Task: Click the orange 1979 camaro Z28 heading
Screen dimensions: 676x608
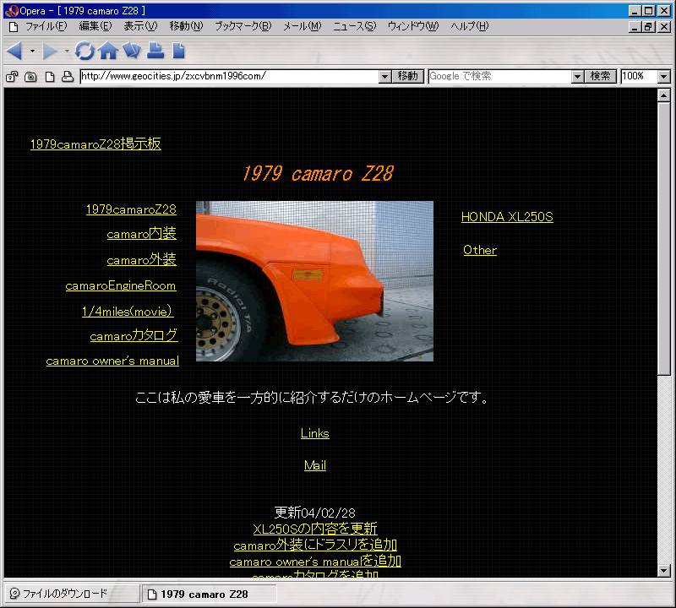Action: [x=319, y=174]
